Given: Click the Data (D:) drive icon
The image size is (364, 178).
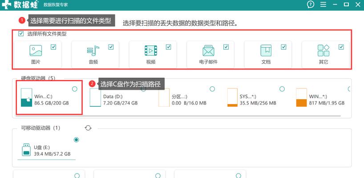Looking at the screenshot, I should (x=95, y=97).
